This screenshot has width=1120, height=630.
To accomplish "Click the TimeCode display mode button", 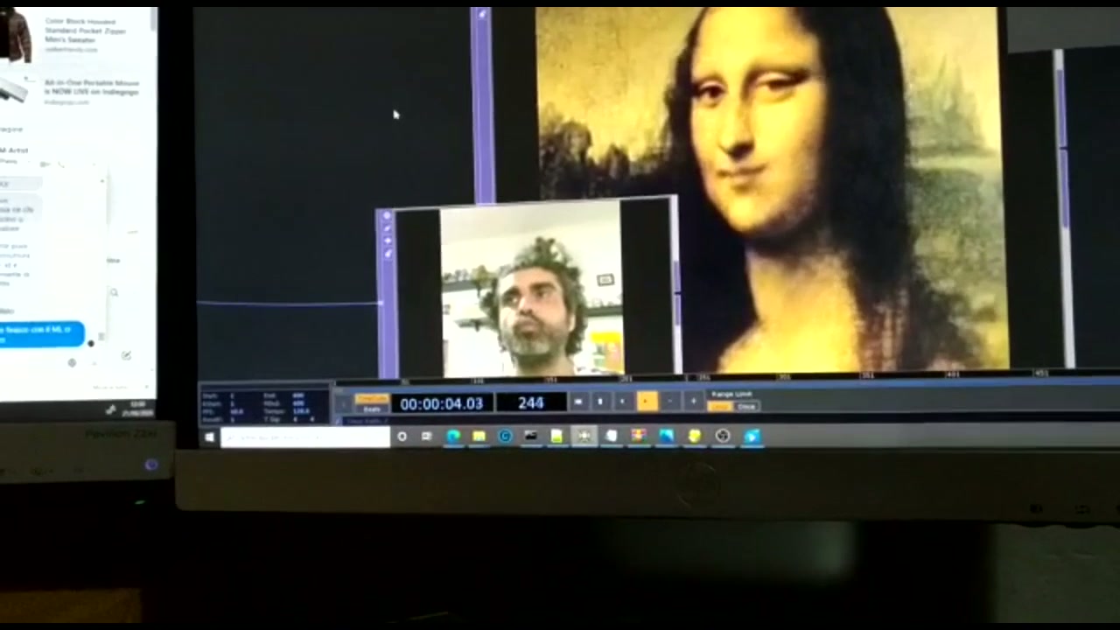I will click(x=371, y=399).
